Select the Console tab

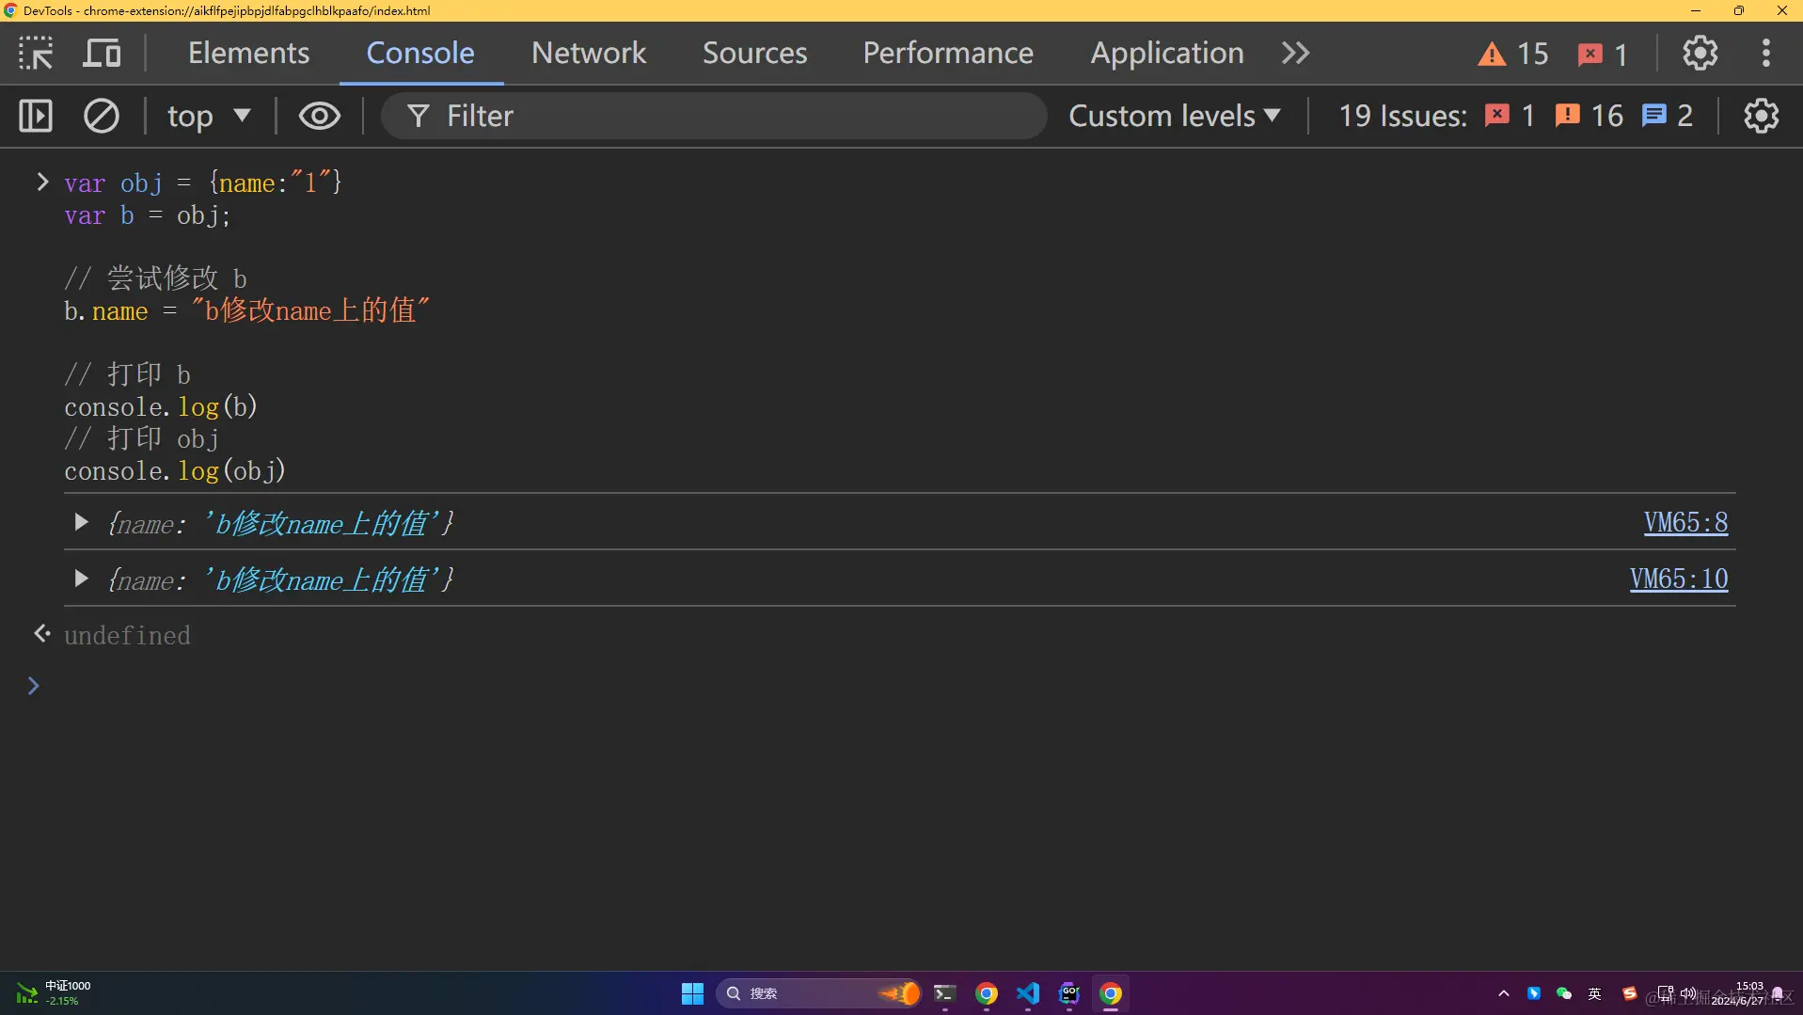420,53
